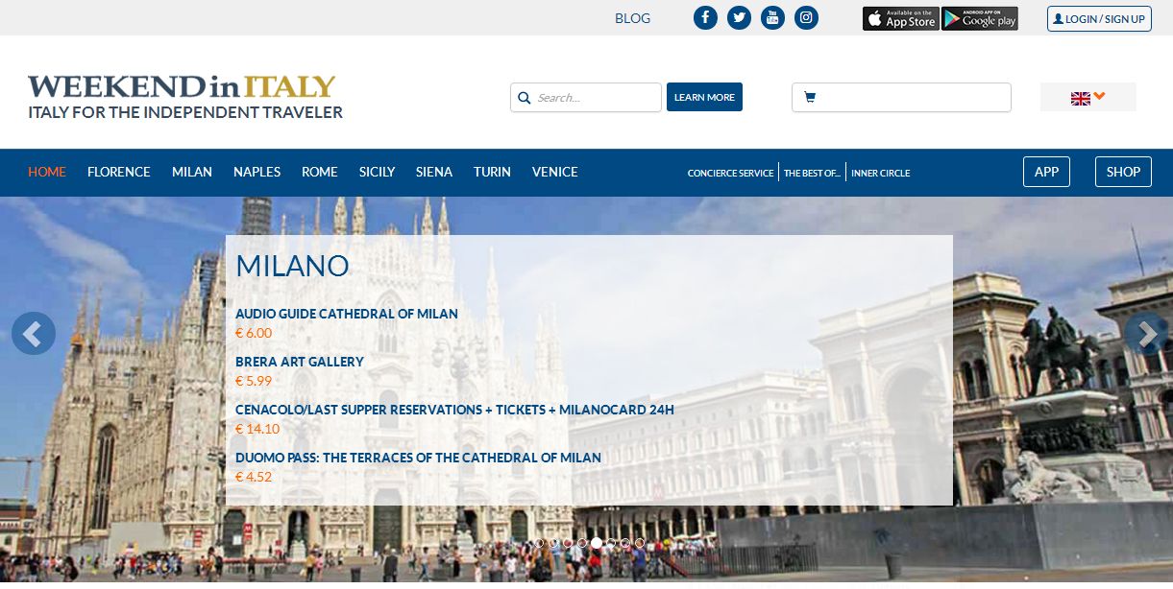The height and width of the screenshot is (589, 1173).
Task: Open the Facebook page icon
Action: click(705, 17)
